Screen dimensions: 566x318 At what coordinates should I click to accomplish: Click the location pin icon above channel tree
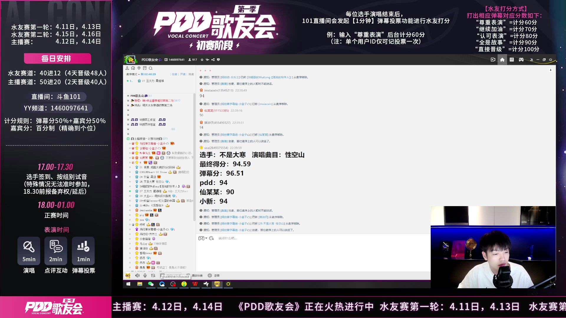tap(139, 68)
